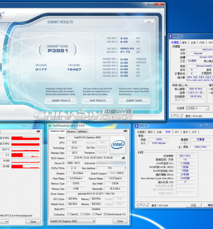Click the 800.1 MHz memory frequency value in CPU-Z
Screen dimensions: 213x229
[185, 156]
